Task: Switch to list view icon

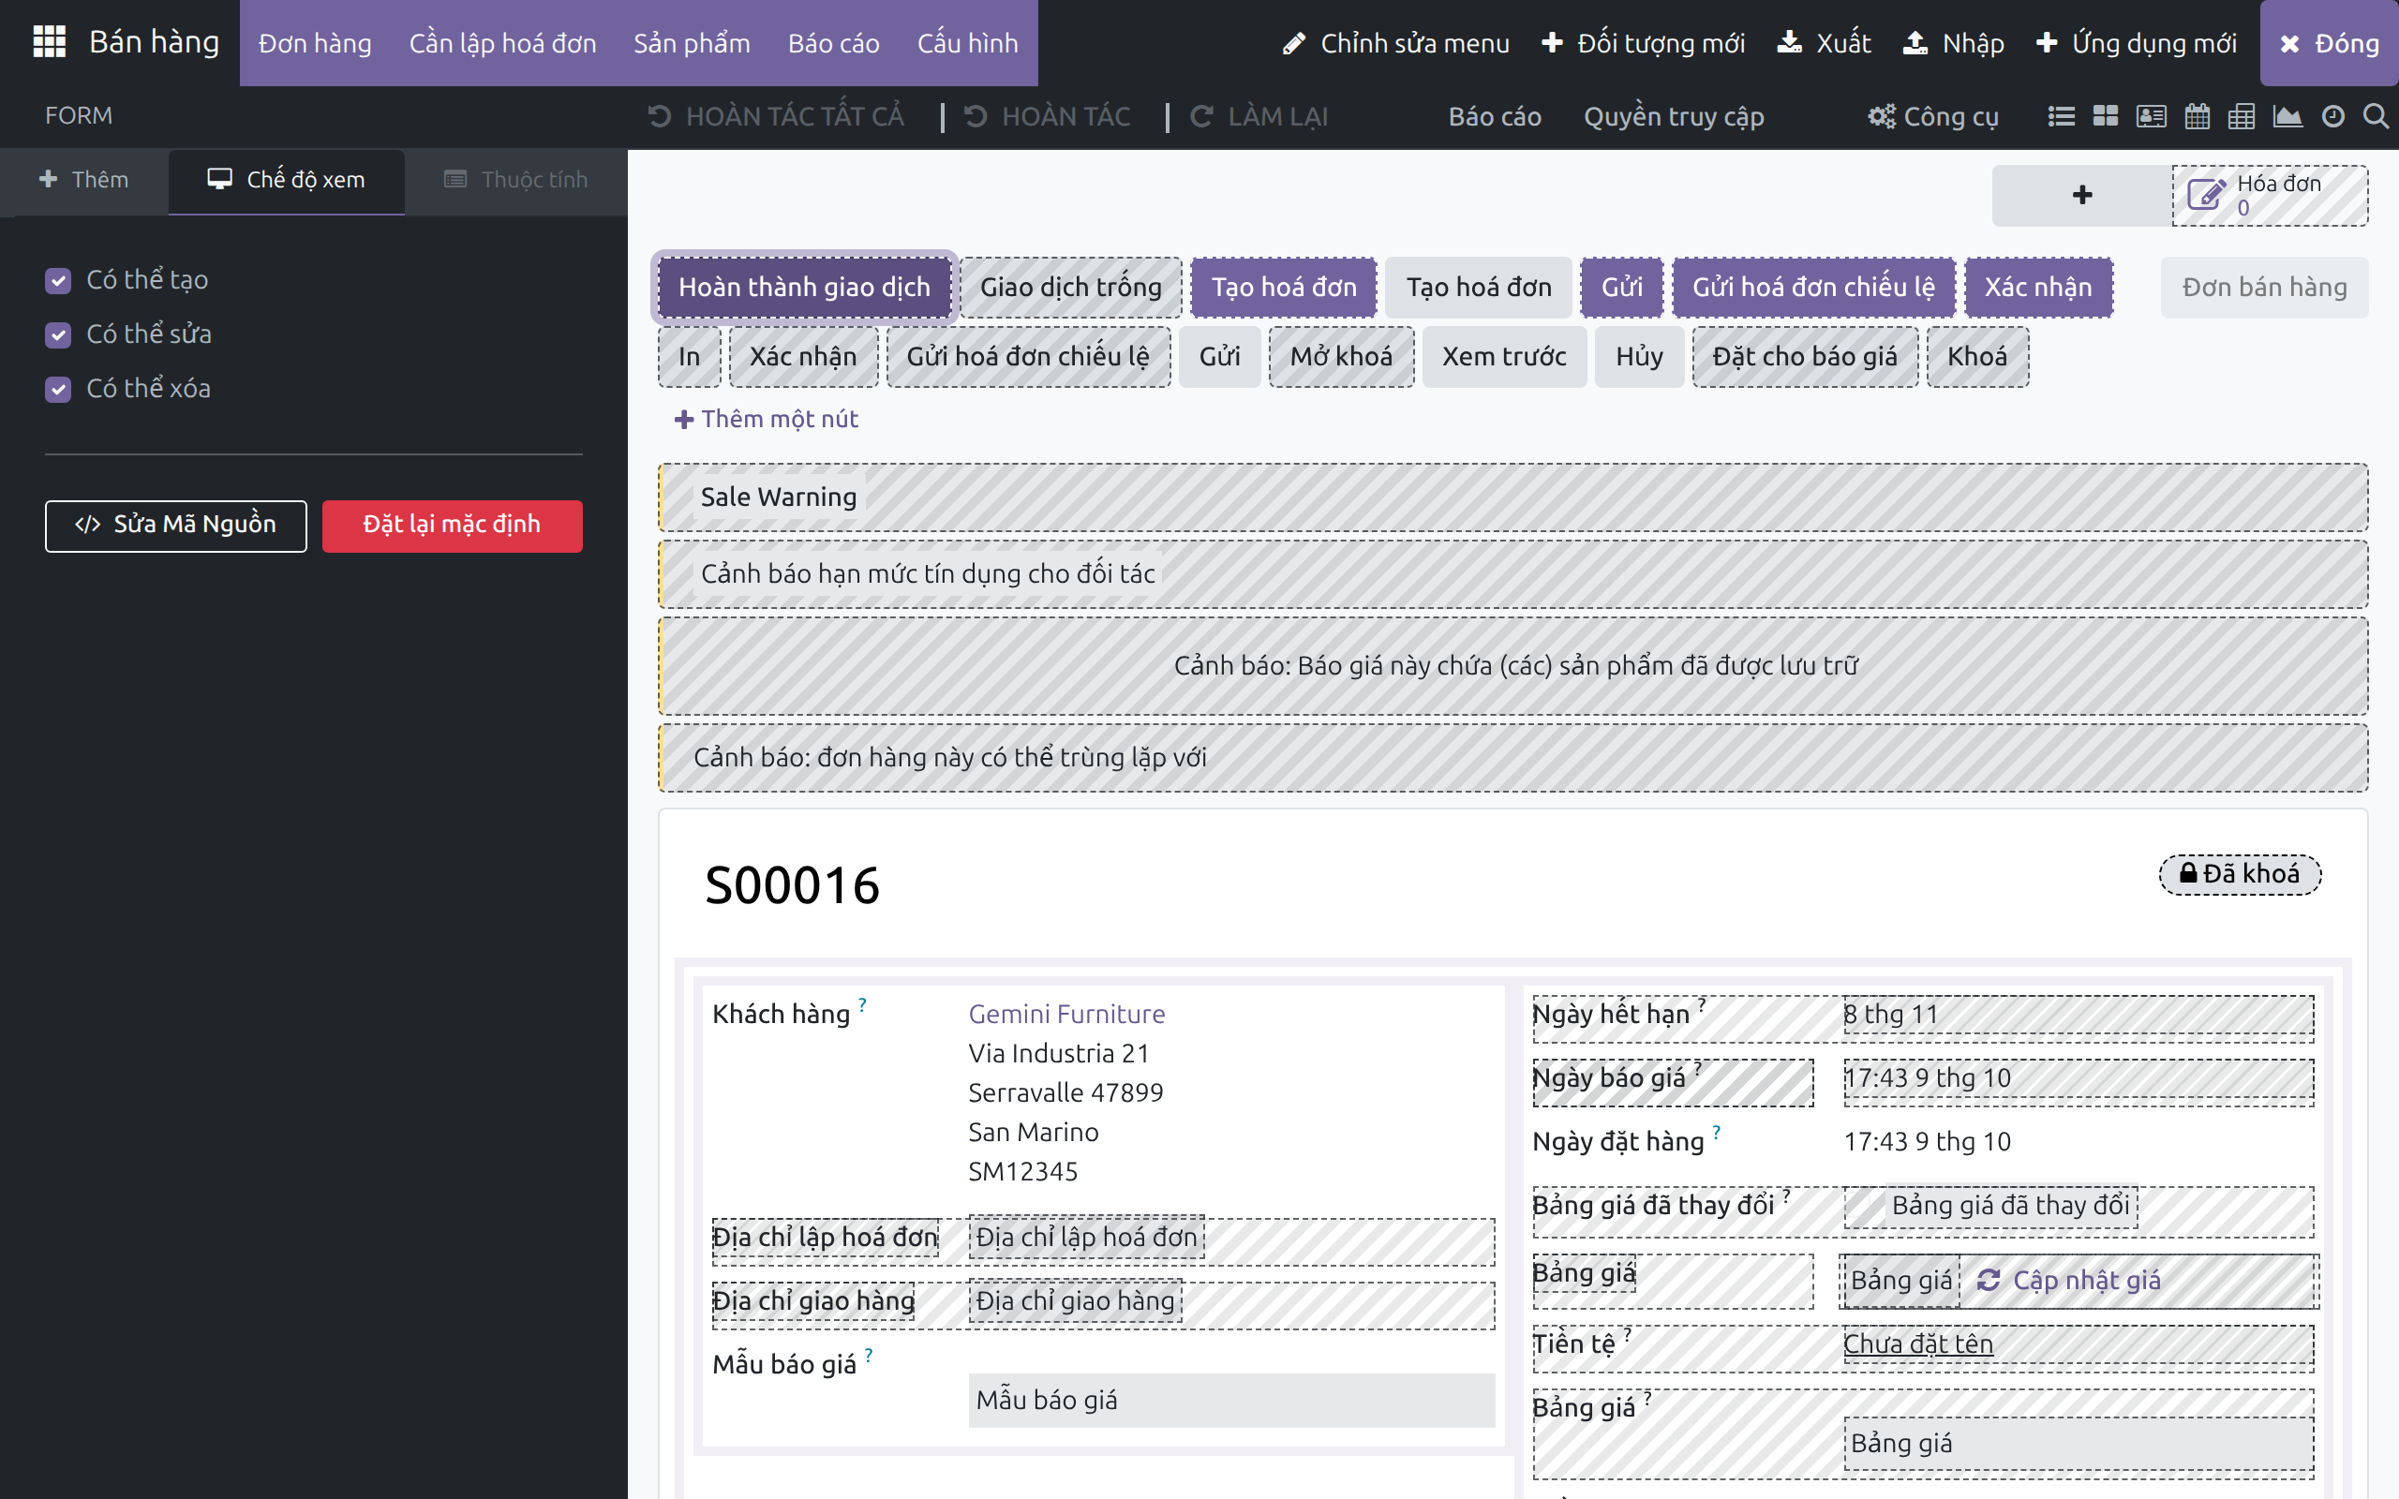Action: tap(2061, 117)
